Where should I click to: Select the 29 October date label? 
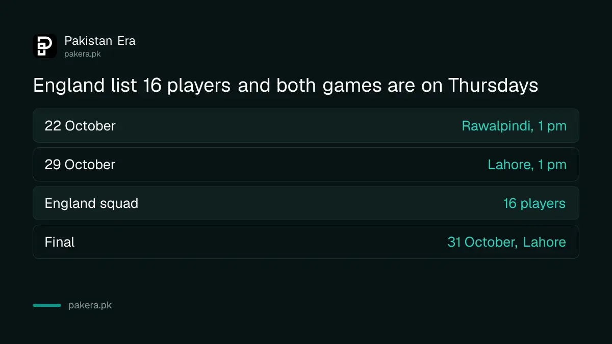[x=80, y=165]
